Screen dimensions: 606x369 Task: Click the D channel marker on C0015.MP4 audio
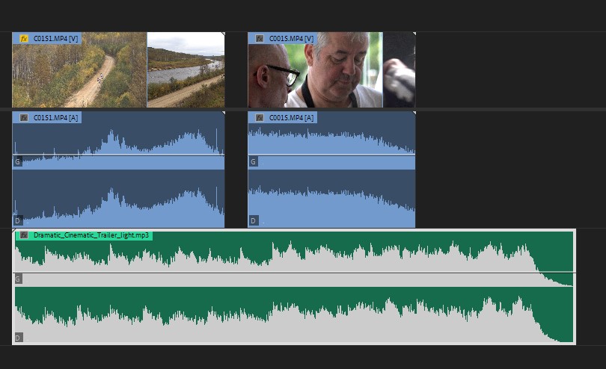click(x=253, y=221)
